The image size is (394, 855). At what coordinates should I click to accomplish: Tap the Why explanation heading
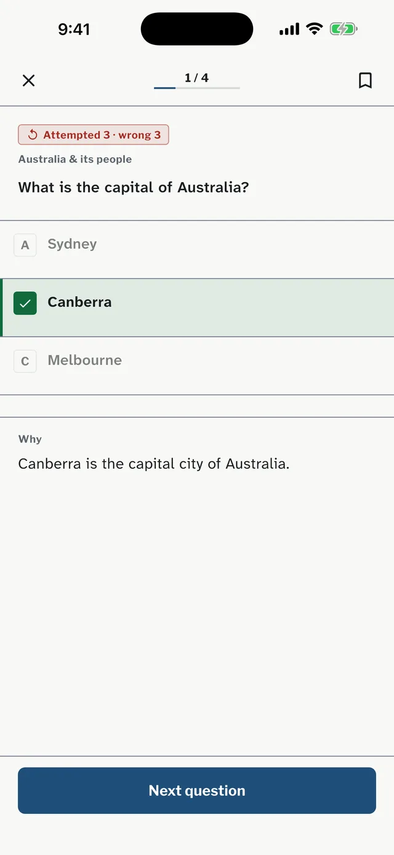[x=30, y=439]
